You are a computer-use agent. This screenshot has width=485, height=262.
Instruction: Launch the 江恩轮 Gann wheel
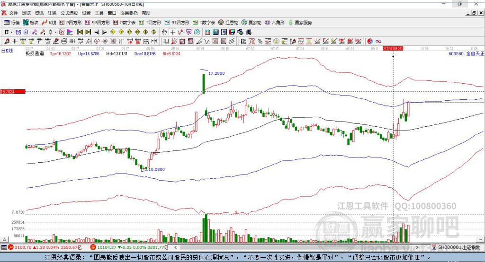tap(228, 23)
